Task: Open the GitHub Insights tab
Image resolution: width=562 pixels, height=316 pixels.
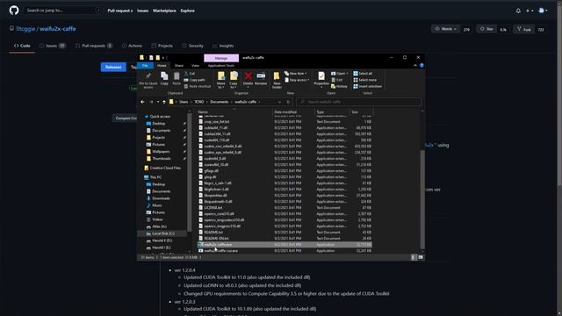Action: [x=223, y=46]
